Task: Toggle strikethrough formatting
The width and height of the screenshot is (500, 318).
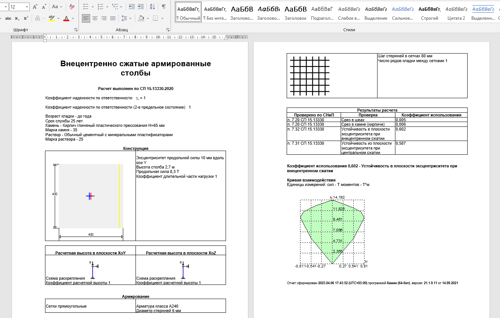Action: 8,18
